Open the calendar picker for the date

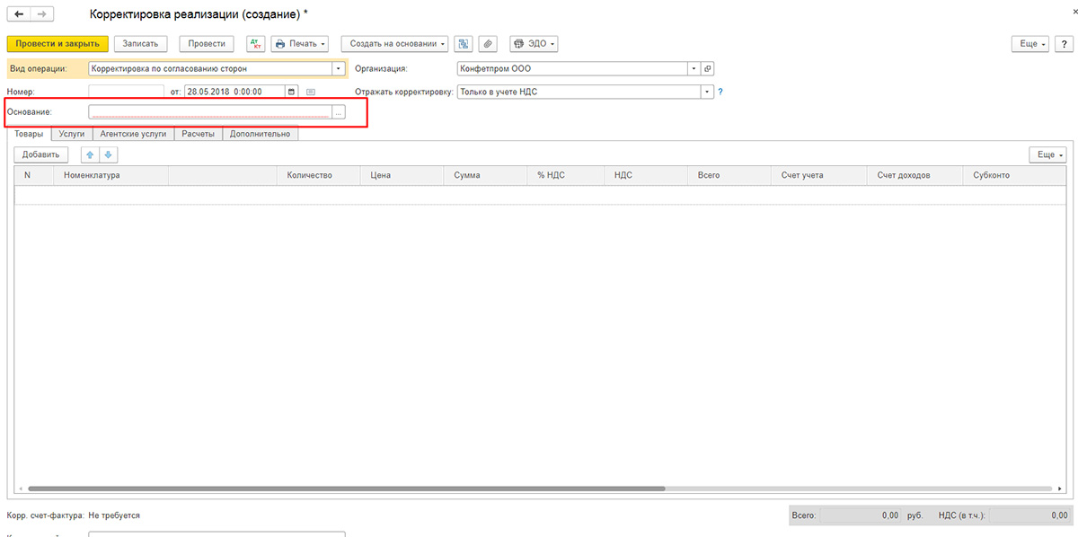click(292, 92)
